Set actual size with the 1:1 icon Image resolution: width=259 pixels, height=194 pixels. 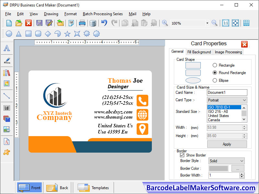tap(226, 23)
